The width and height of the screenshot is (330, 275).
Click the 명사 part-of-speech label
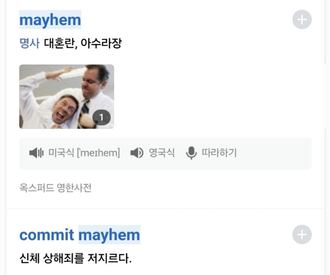(29, 43)
